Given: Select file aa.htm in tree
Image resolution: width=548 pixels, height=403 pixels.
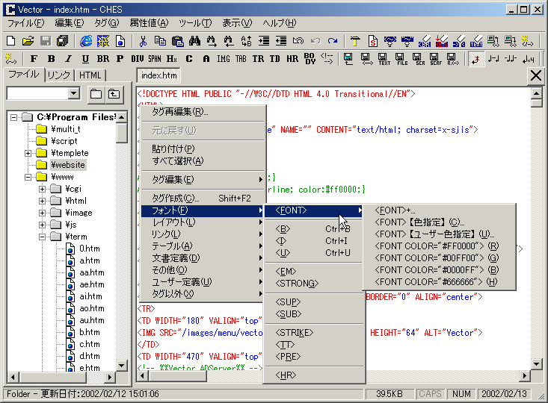Looking at the screenshot, I should tap(91, 272).
